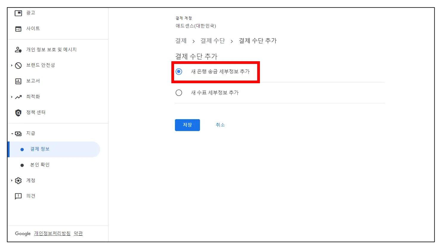Choose 새 수표 세부정보 추가 option
The width and height of the screenshot is (445, 250).
[179, 92]
